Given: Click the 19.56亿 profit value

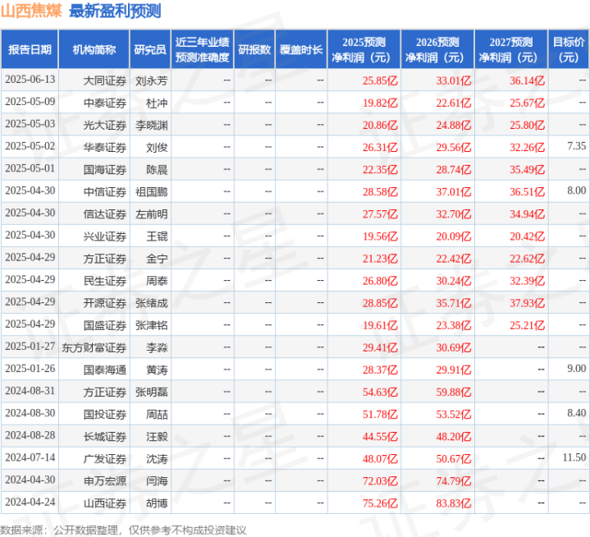Looking at the screenshot, I should point(380,236).
